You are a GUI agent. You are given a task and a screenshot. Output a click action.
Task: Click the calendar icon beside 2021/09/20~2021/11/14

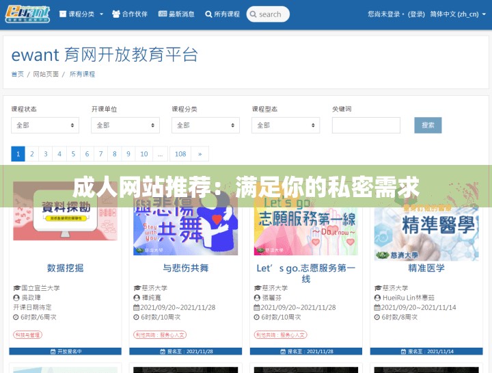tap(377, 307)
